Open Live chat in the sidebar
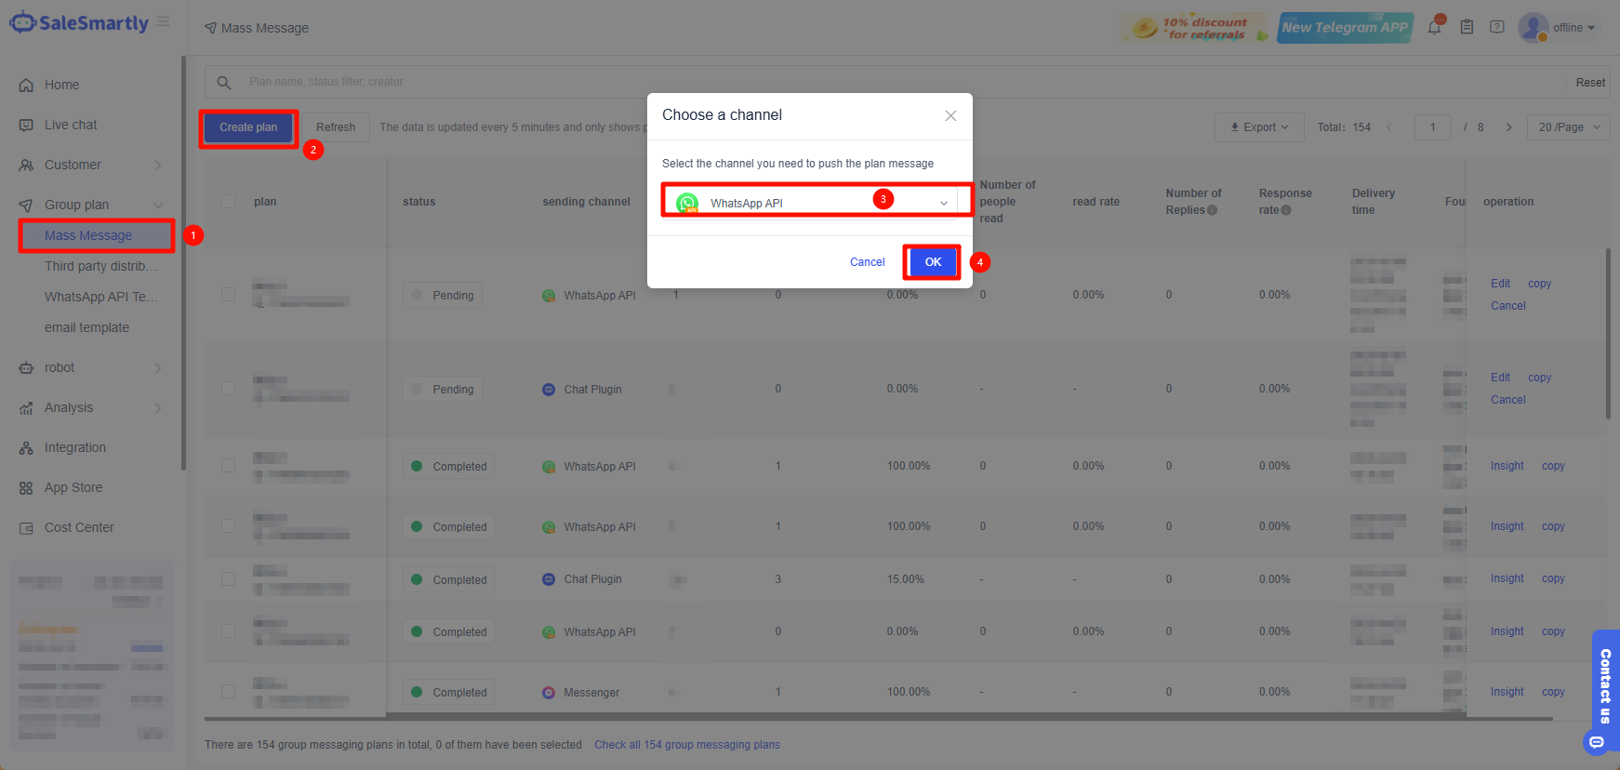Viewport: 1620px width, 770px height. (x=71, y=125)
